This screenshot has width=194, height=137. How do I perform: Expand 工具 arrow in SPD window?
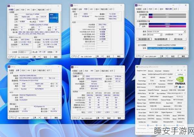(102, 118)
